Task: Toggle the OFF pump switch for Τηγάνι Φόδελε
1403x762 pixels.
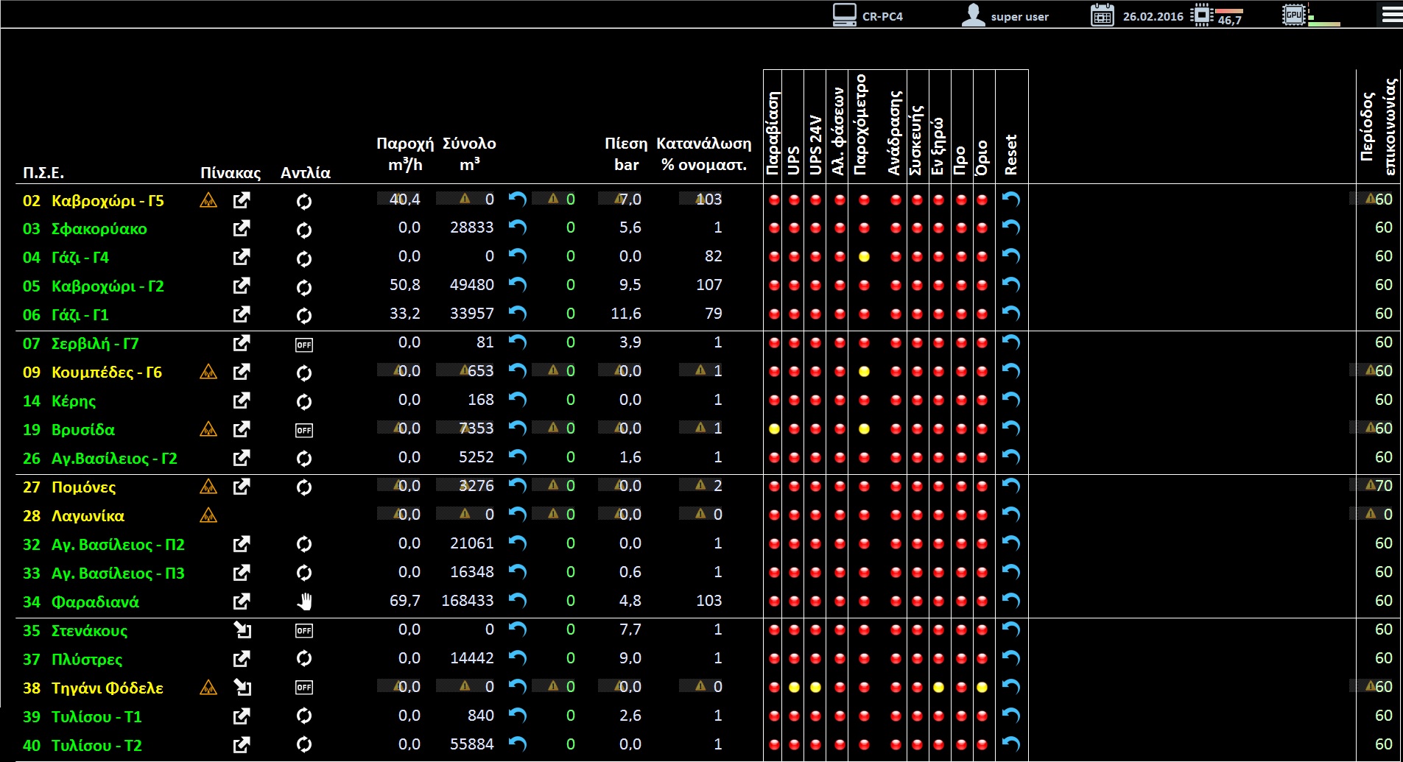Action: [304, 688]
